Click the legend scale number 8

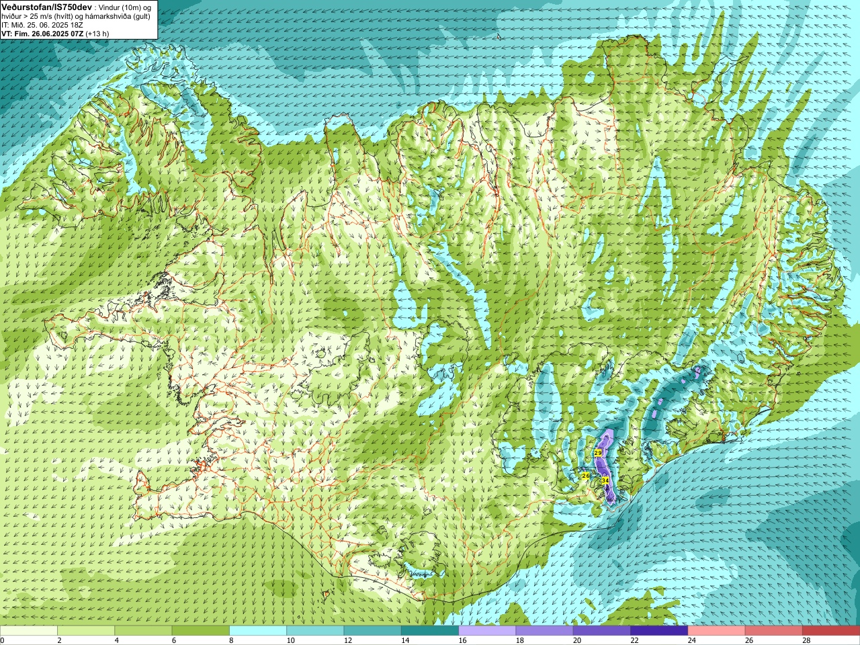pos(230,640)
